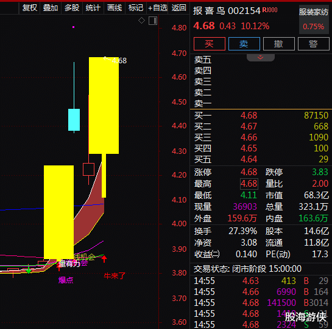Click the 标记 mark tool
This screenshot has height=329, width=332.
click(x=136, y=8)
